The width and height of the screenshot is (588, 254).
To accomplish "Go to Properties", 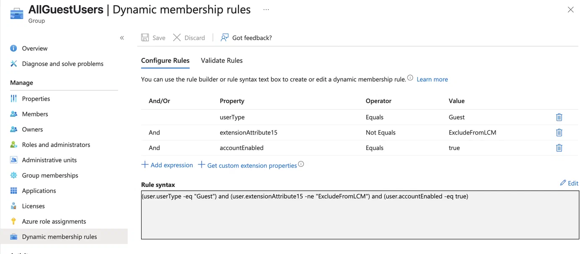I will (36, 98).
